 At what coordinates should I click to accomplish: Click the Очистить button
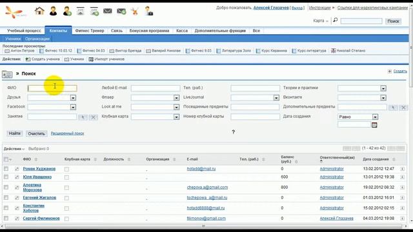click(36, 133)
